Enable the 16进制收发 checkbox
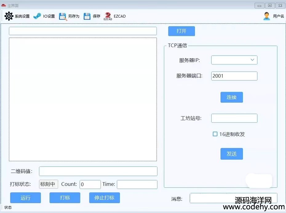The height and width of the screenshot is (213, 286). coord(215,134)
